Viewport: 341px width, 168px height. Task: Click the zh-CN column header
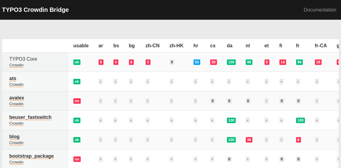152,45
